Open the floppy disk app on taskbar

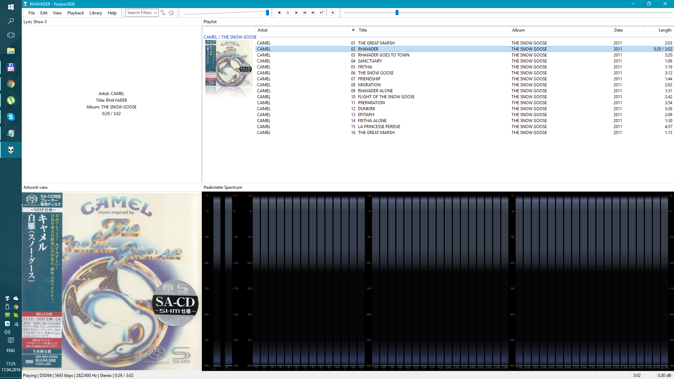point(11,67)
